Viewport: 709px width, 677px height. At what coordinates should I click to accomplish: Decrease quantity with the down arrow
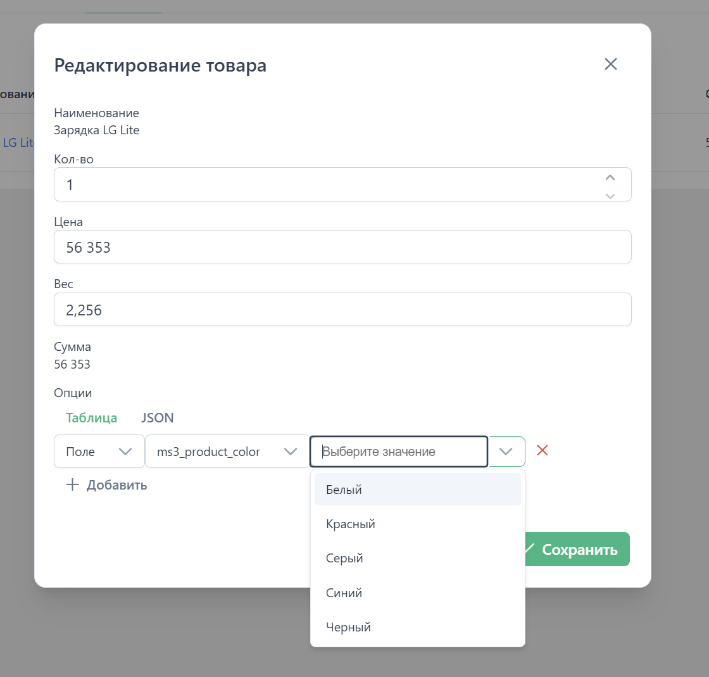[610, 195]
